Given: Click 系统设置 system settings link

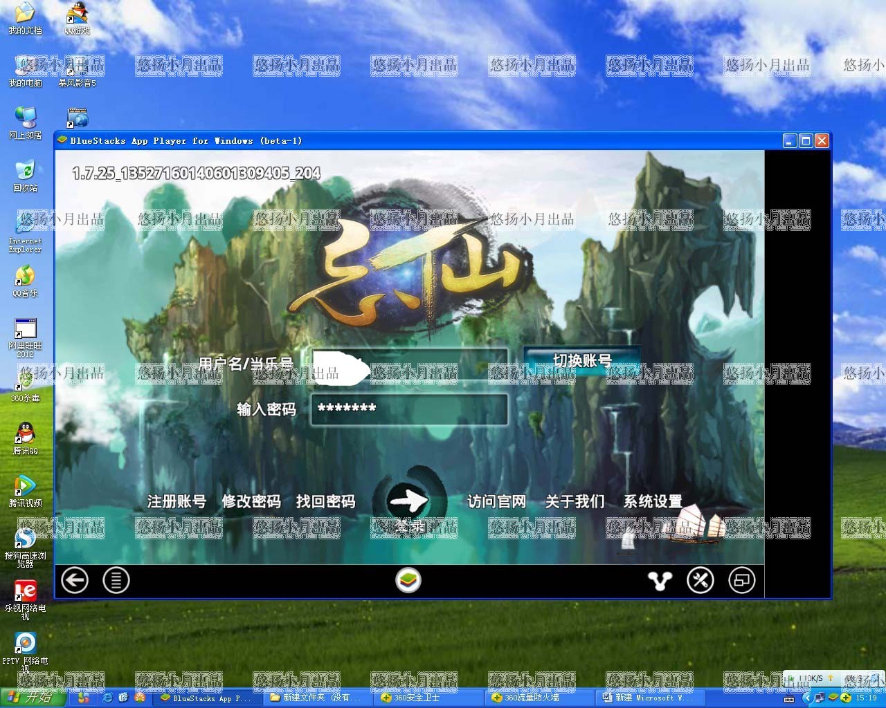Looking at the screenshot, I should [653, 502].
